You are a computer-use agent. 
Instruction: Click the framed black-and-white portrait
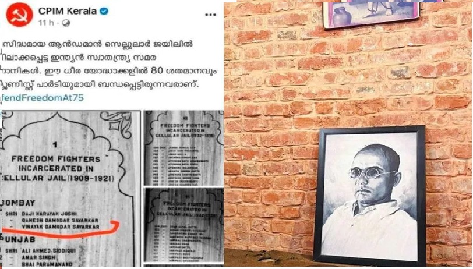tap(369, 196)
